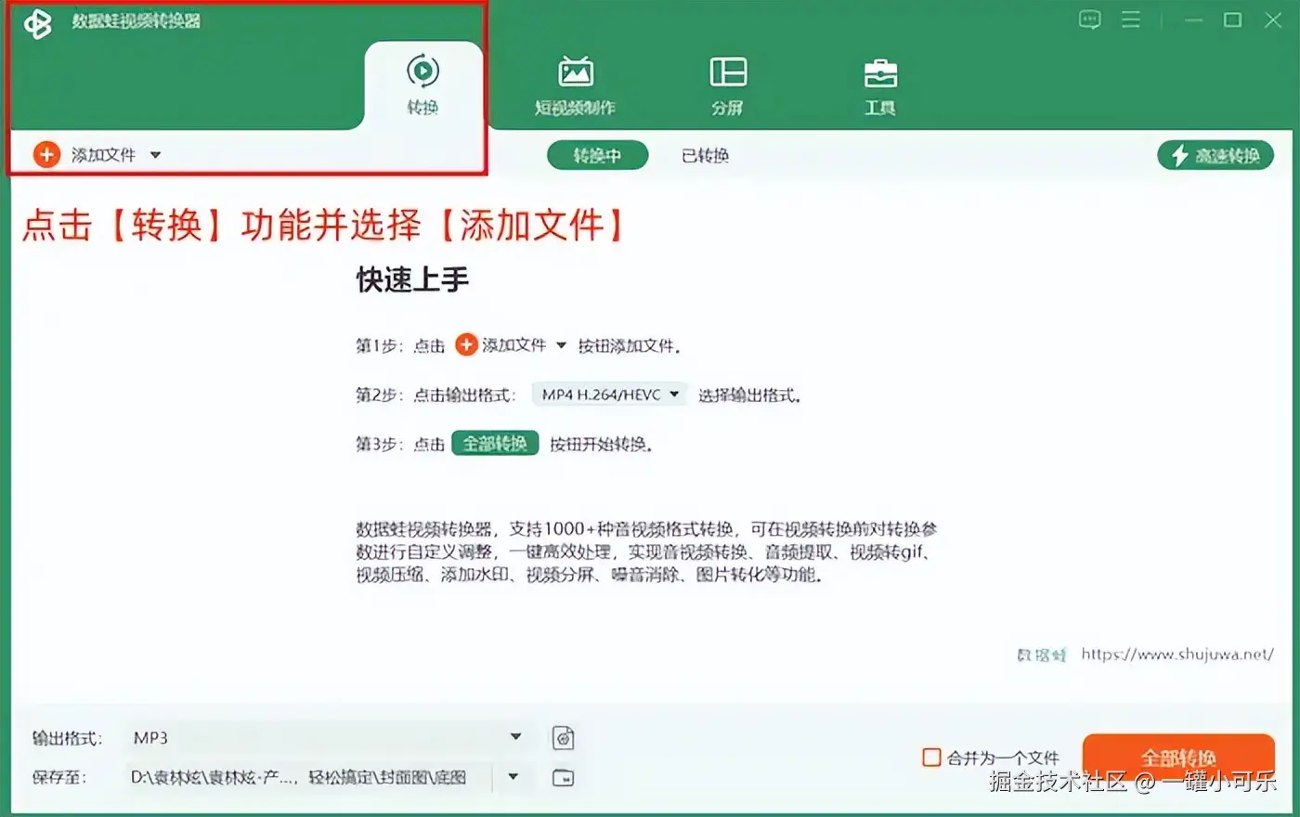This screenshot has height=817, width=1300.
Task: Show the 已转换 converted list
Action: tap(705, 155)
